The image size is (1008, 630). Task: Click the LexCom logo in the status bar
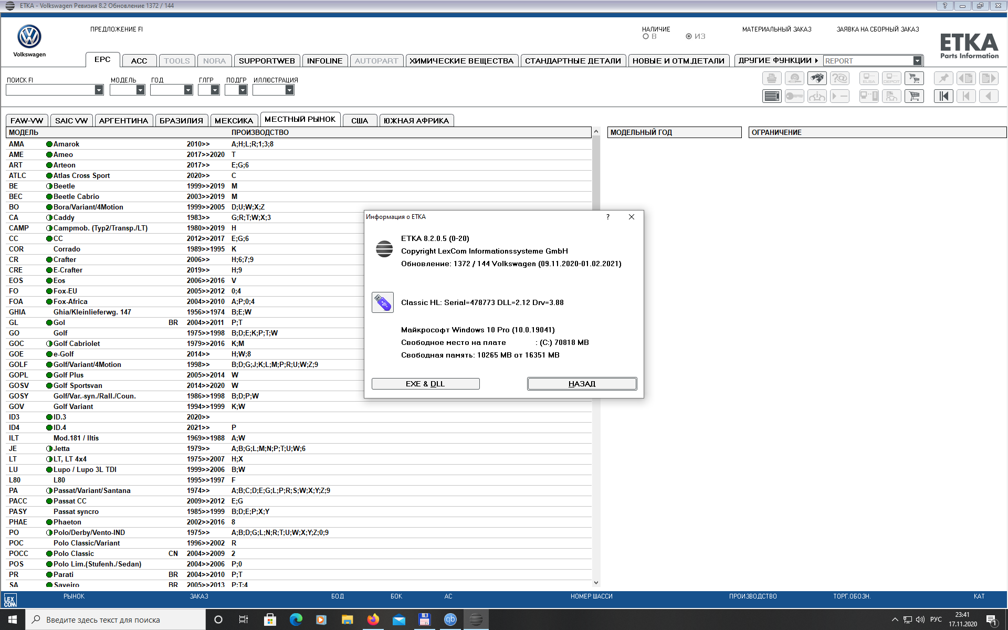pos(10,601)
